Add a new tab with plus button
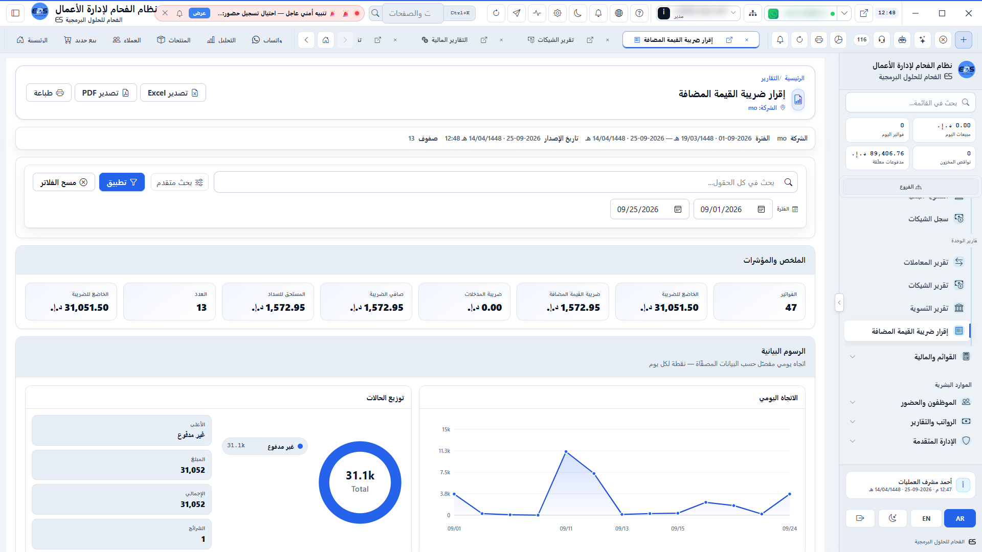Screen dimensions: 982x552 pyautogui.click(x=964, y=40)
